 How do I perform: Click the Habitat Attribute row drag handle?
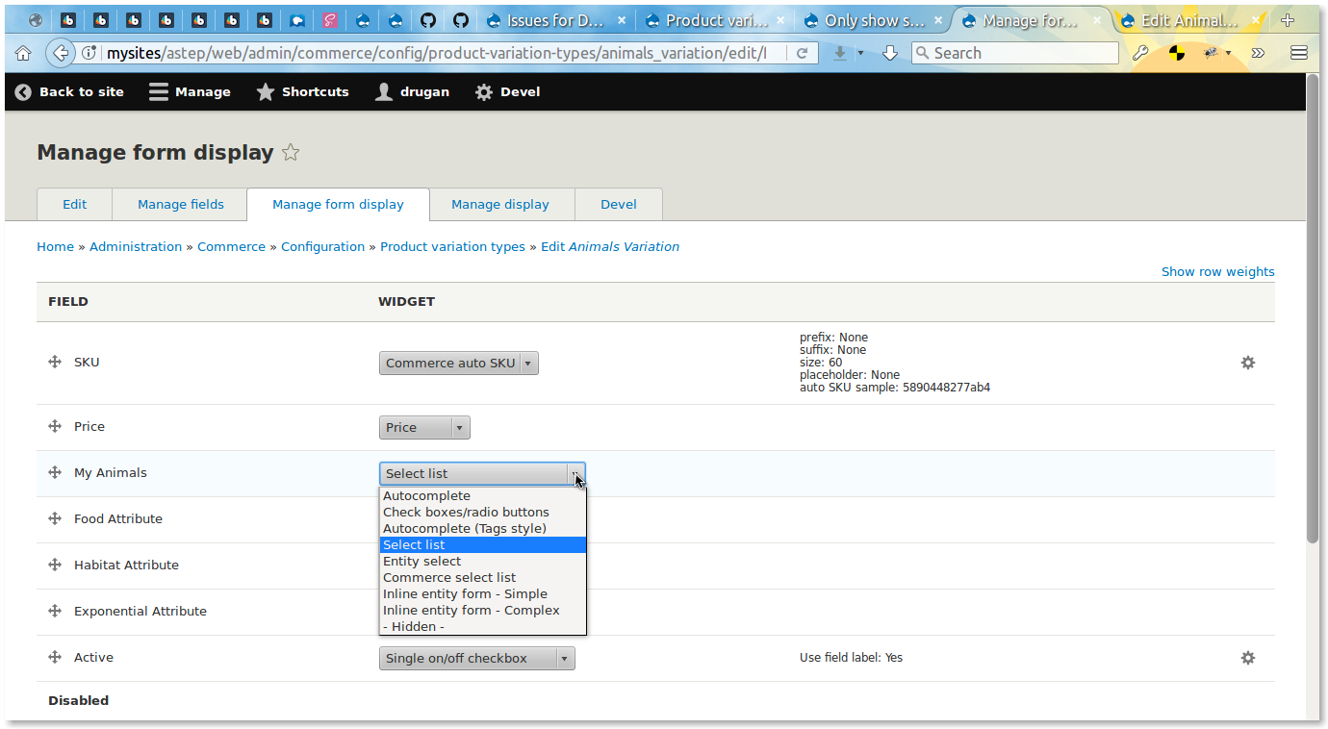click(x=55, y=565)
